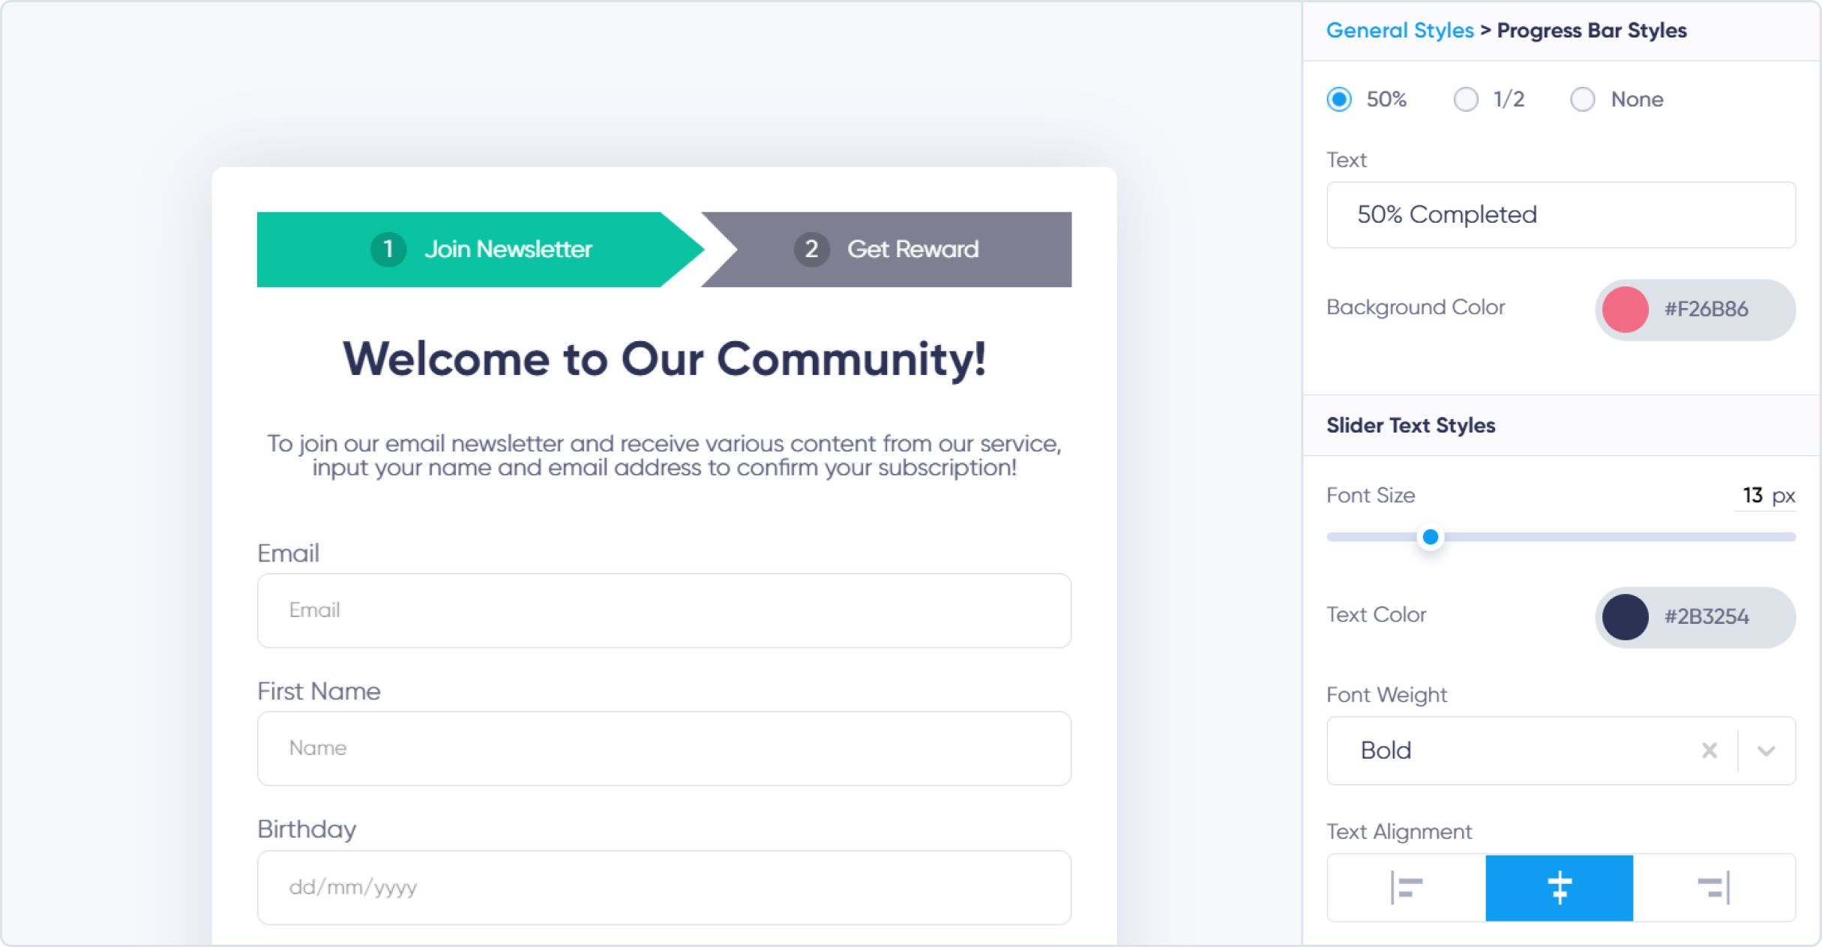1822x947 pixels.
Task: Switch to Join Newsletter step
Action: (508, 249)
